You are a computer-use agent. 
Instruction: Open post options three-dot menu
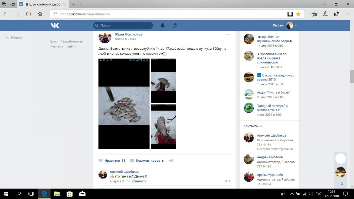pyautogui.click(x=228, y=35)
